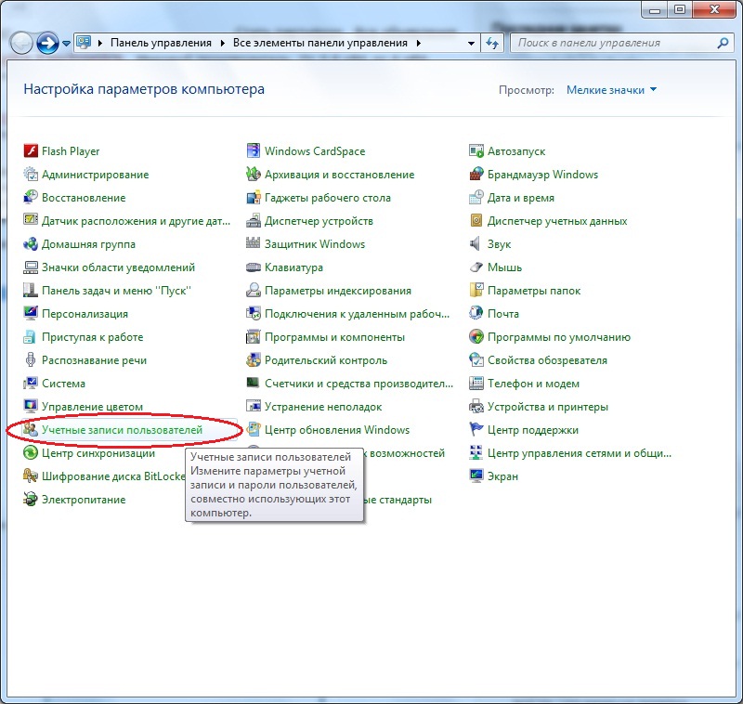Screen dimensions: 743x704
Task: Open Учетные записи пользователей link
Action: coord(122,430)
